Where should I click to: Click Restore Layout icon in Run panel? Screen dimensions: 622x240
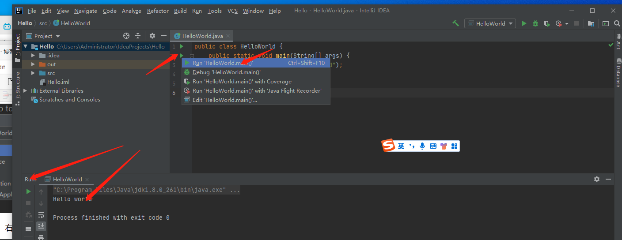(x=28, y=229)
